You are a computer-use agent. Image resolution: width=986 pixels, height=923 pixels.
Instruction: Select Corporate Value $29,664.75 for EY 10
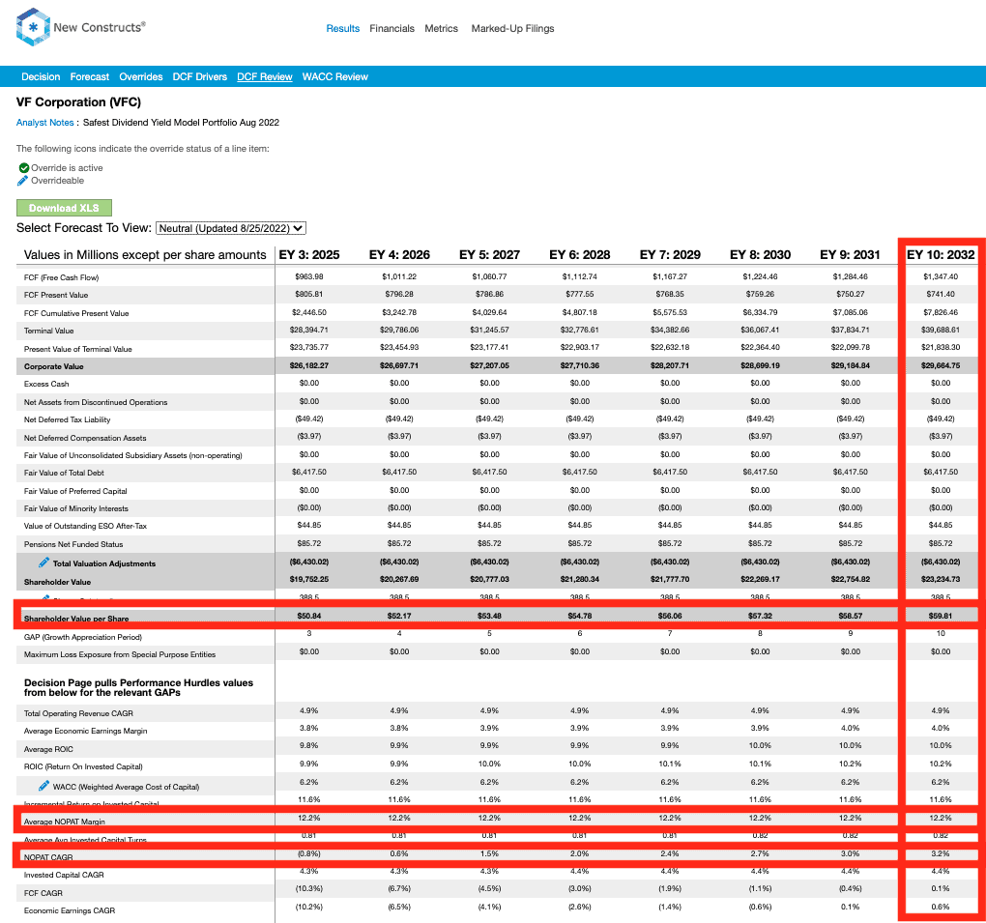pos(941,365)
